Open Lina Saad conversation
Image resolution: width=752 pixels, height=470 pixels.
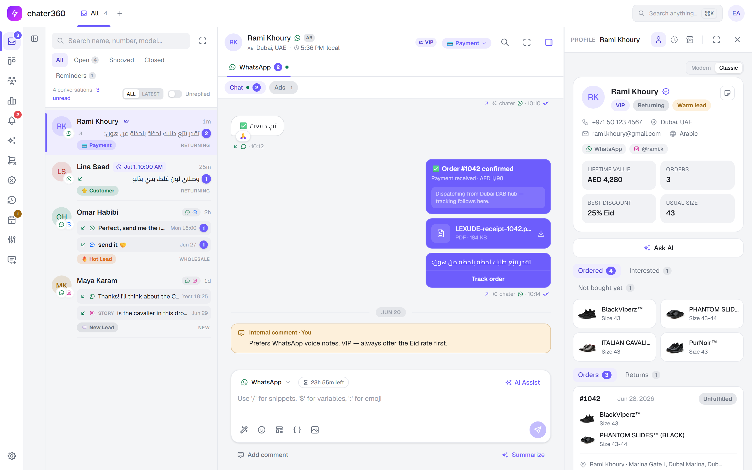click(x=131, y=178)
